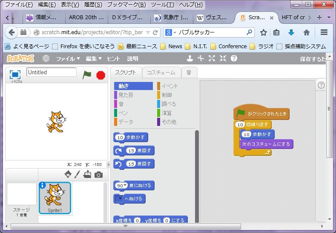Open the 編集 dropdown menu
This screenshot has height=233, width=336.
pyautogui.click(x=94, y=58)
